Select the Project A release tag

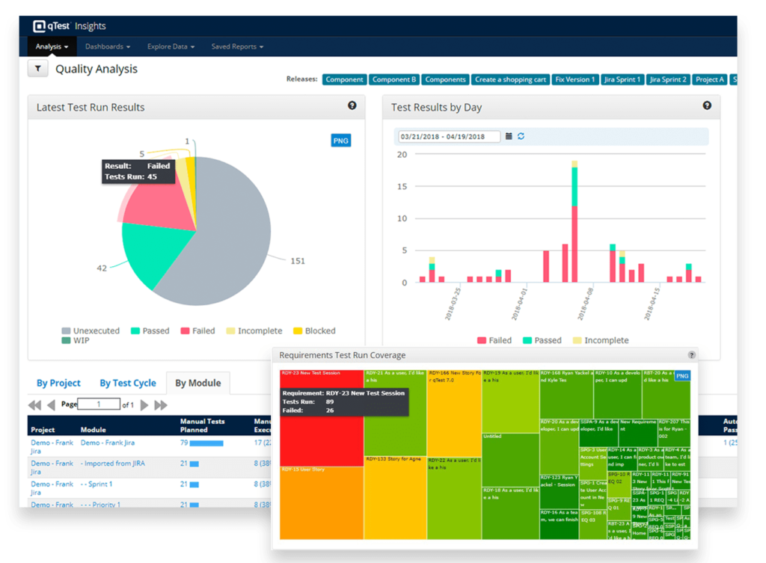pyautogui.click(x=710, y=79)
